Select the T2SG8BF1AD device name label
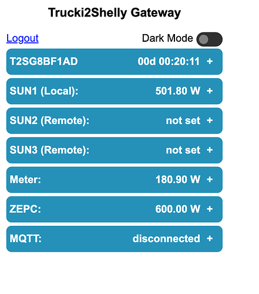Image resolution: width=259 pixels, height=294 pixels. [x=44, y=62]
